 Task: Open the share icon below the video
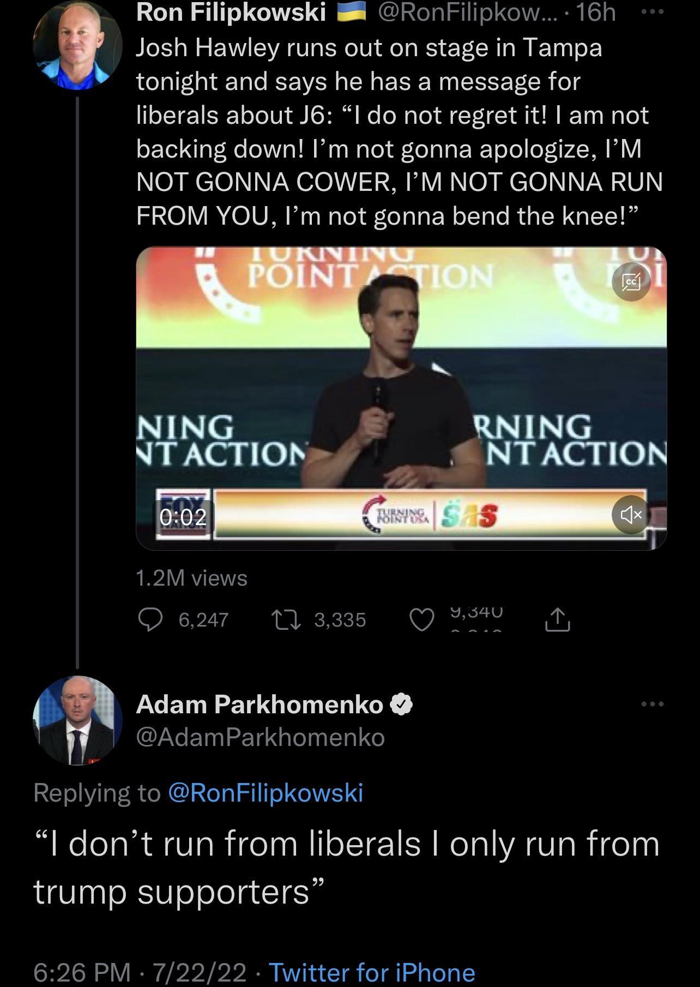[x=557, y=619]
